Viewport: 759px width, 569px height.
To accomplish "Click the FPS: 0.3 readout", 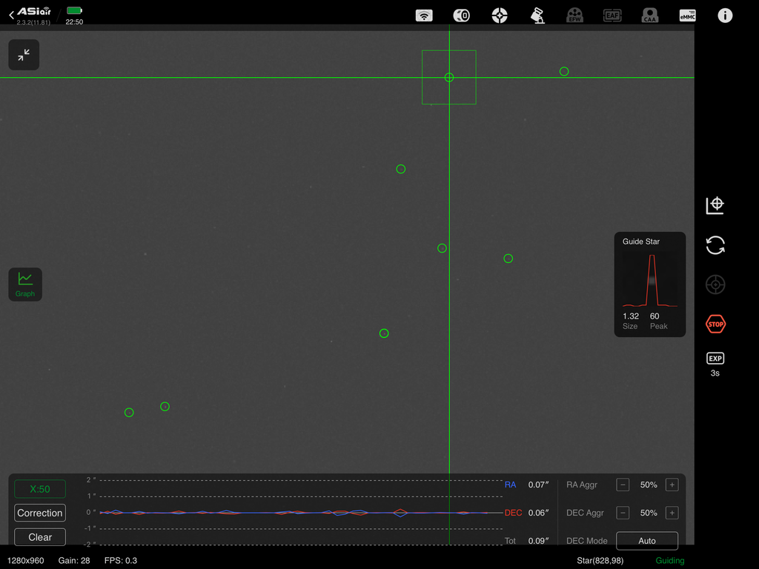I will (121, 561).
